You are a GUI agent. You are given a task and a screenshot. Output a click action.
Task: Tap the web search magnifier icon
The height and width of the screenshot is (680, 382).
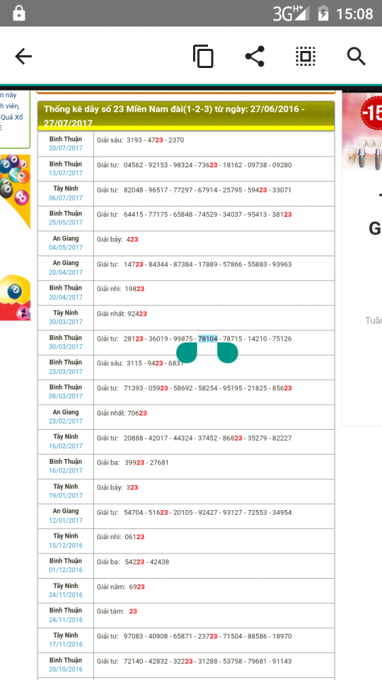click(x=356, y=57)
